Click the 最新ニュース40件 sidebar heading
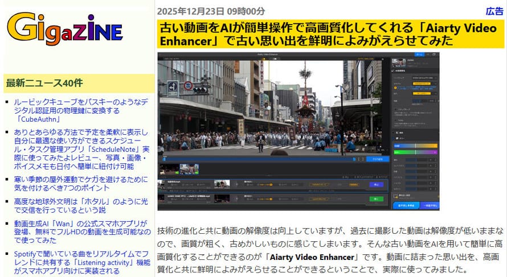This screenshot has width=507, height=277. (x=44, y=83)
